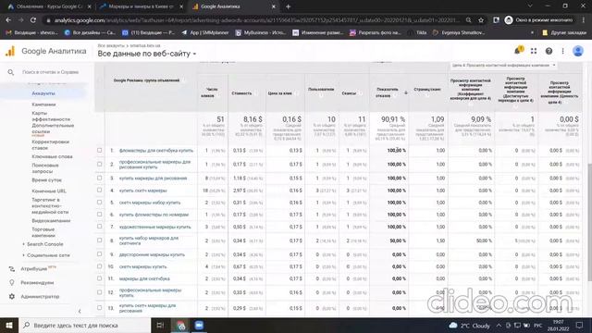The width and height of the screenshot is (592, 333).
Task: Open the Видеокампании sidebar item
Action: click(x=51, y=220)
